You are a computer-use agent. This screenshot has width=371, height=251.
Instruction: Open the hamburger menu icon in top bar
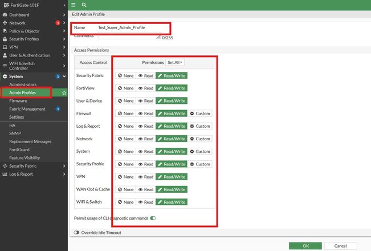click(74, 5)
